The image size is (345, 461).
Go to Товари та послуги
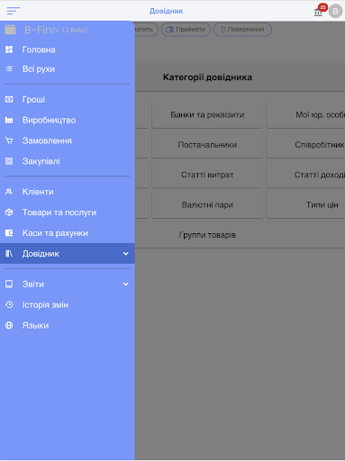pos(68,212)
